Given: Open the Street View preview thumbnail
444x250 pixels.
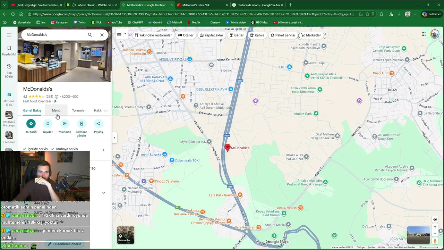Looking at the screenshot, I should (x=418, y=235).
